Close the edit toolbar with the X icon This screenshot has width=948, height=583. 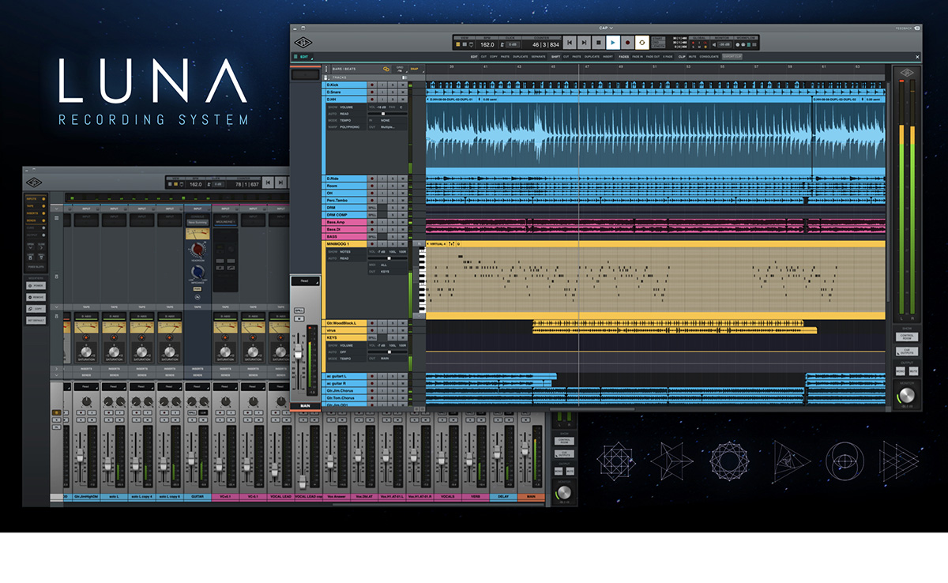pos(917,57)
